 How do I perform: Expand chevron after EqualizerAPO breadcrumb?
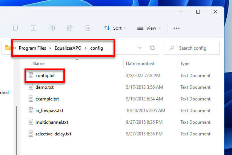(86, 48)
